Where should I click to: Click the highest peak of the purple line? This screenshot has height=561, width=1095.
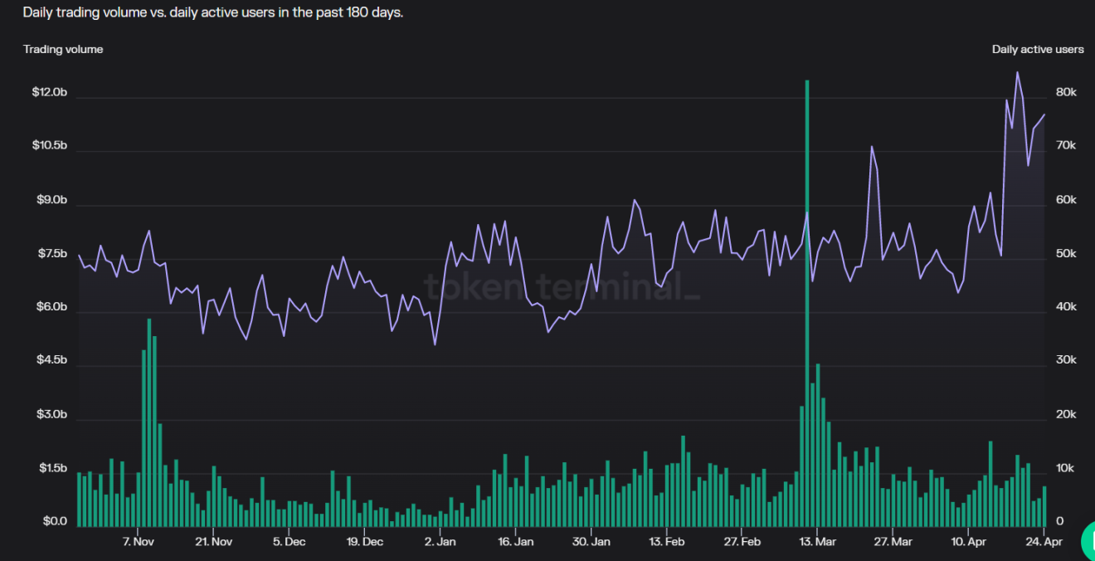1017,73
